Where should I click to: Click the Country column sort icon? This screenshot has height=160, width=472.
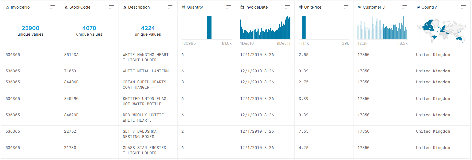point(463,7)
